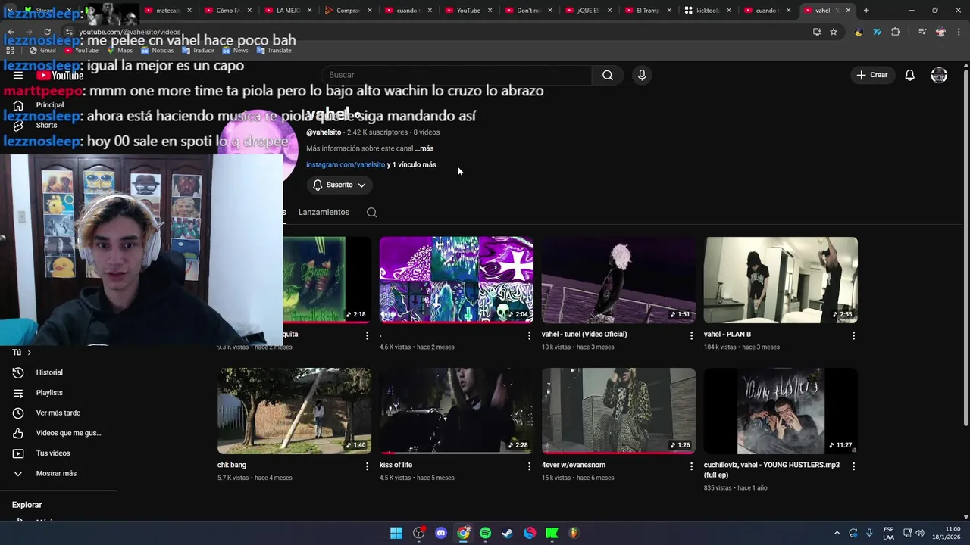Play the 4ever w/evanesnom thumbnail
970x545 pixels.
[x=618, y=411]
